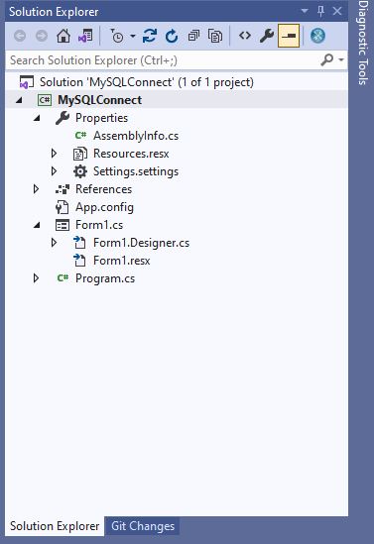This screenshot has width=374, height=544.
Task: Switch to the Git Changes tab
Action: click(x=143, y=526)
